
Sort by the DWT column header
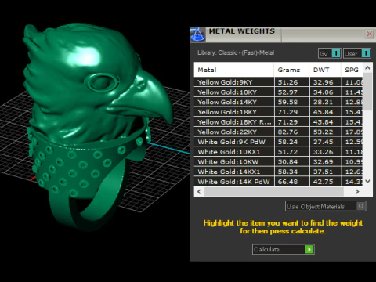[325, 70]
